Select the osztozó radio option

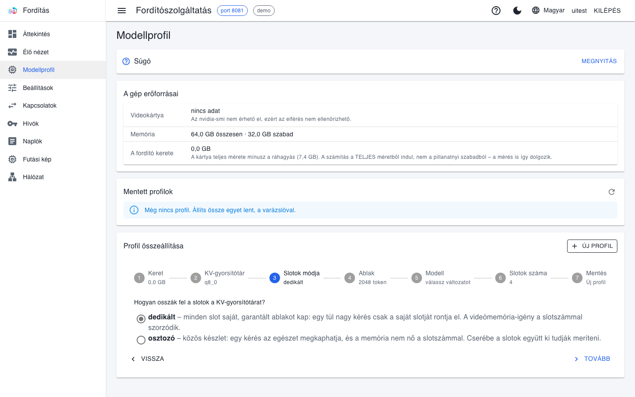[x=141, y=340]
